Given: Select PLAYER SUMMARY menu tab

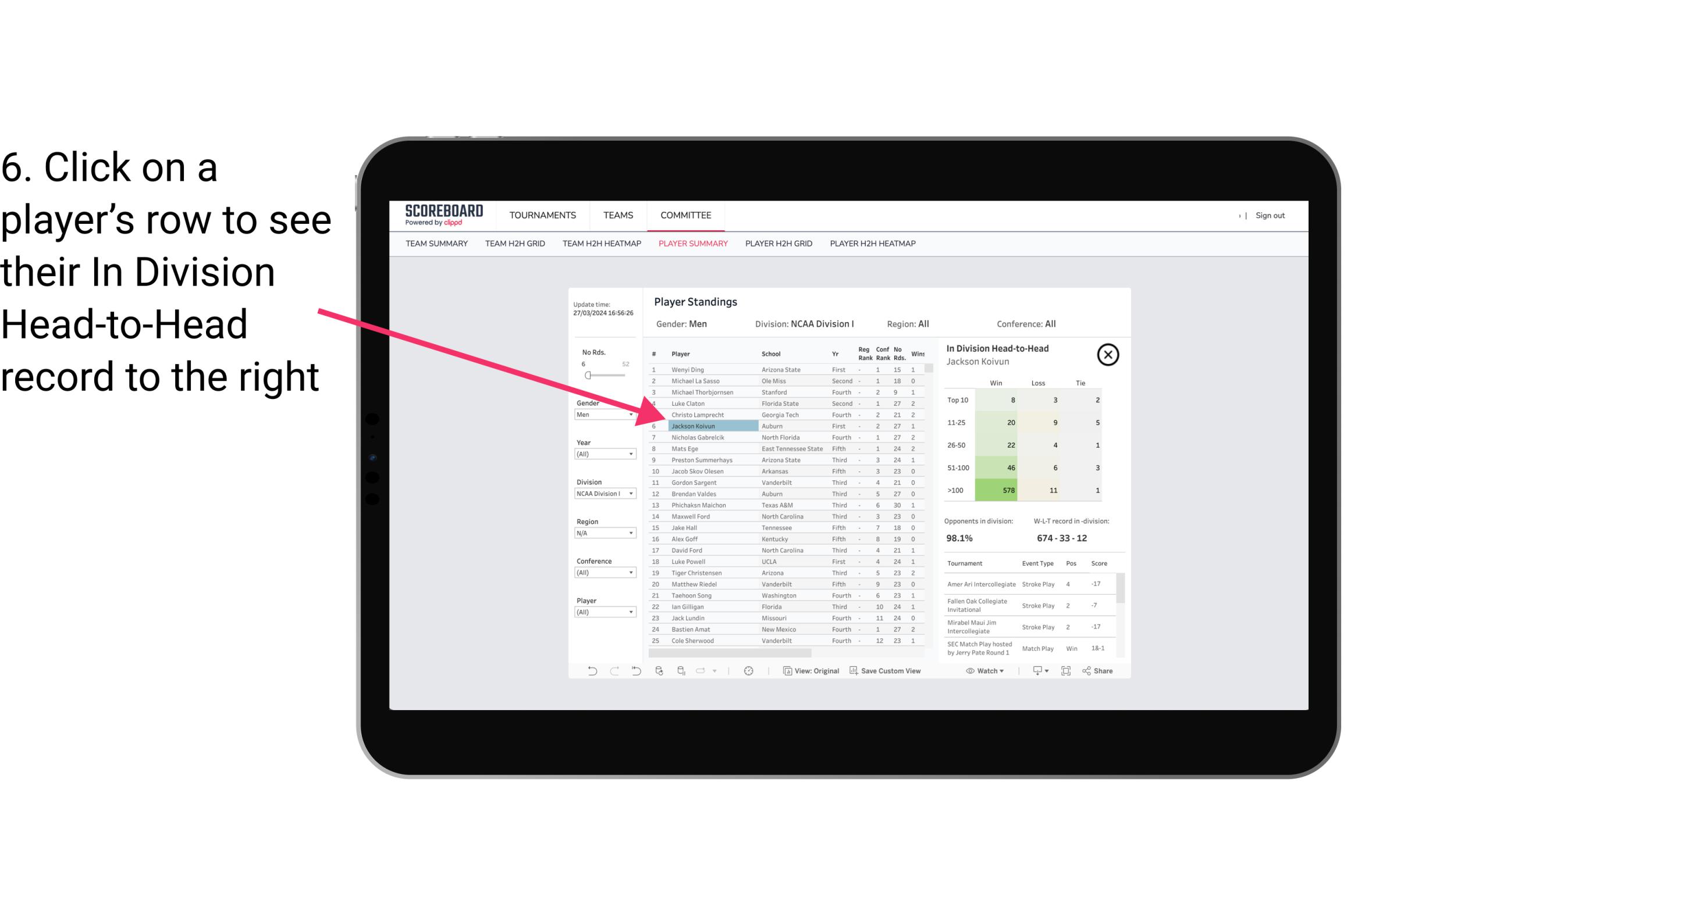Looking at the screenshot, I should pos(692,244).
